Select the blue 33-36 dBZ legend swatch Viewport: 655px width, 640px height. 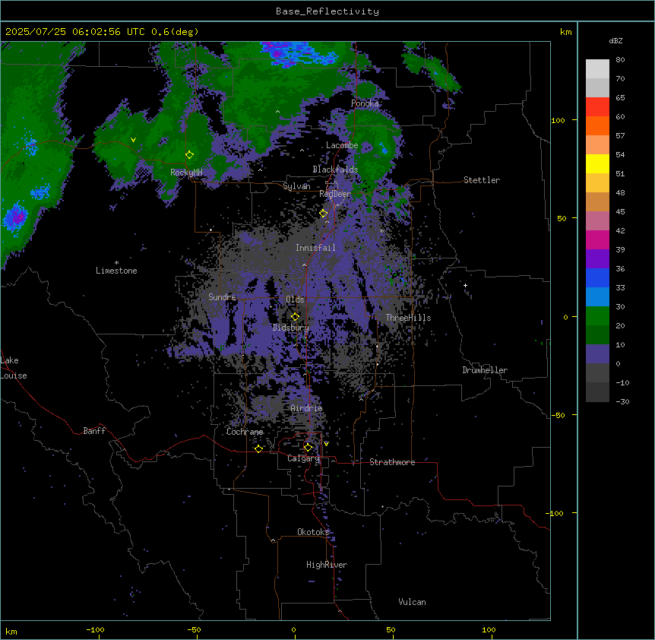pos(597,277)
